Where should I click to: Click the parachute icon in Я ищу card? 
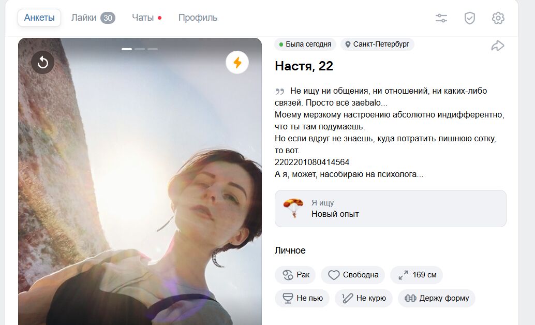[293, 208]
